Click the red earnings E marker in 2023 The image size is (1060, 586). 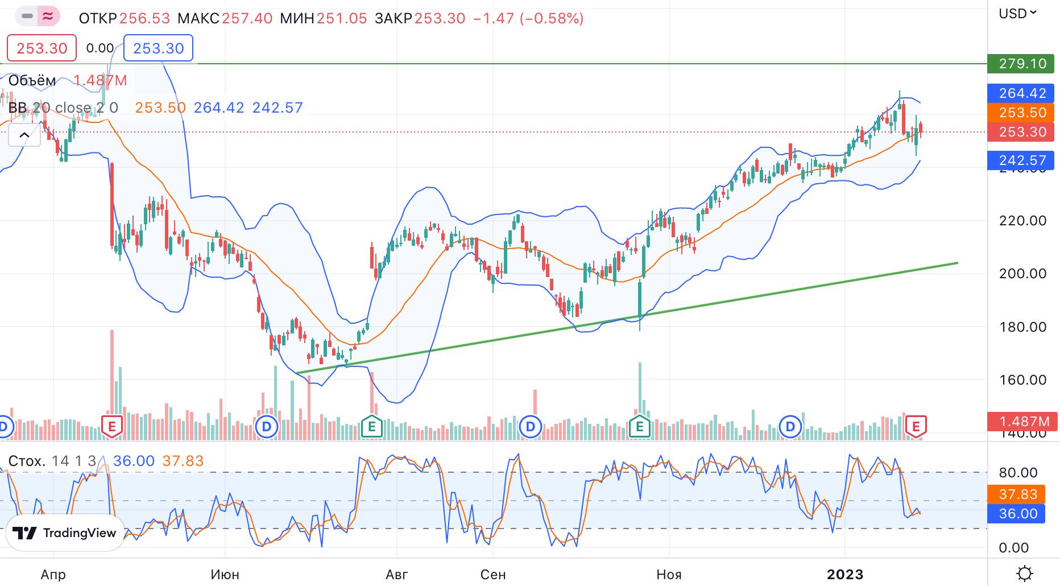916,426
